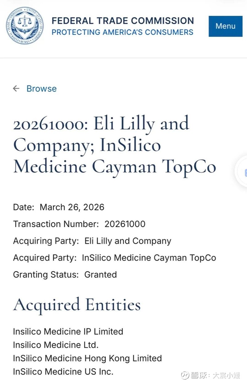Click the Protecting America's Consumers tagline
Screen dimensions: 247x383
(x=122, y=32)
